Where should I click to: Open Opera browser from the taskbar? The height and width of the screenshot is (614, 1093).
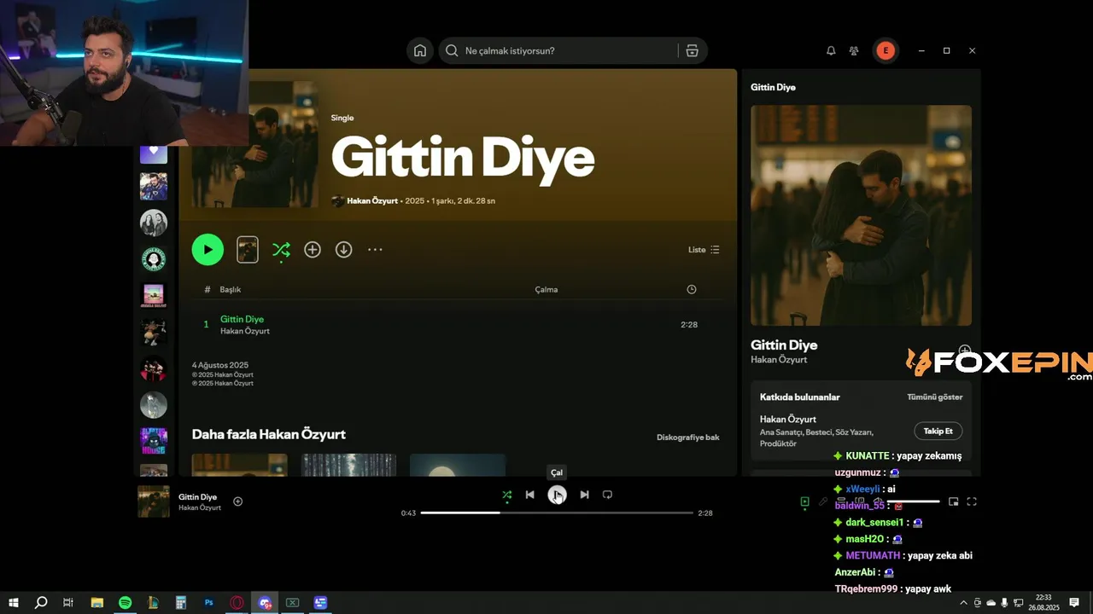(237, 603)
